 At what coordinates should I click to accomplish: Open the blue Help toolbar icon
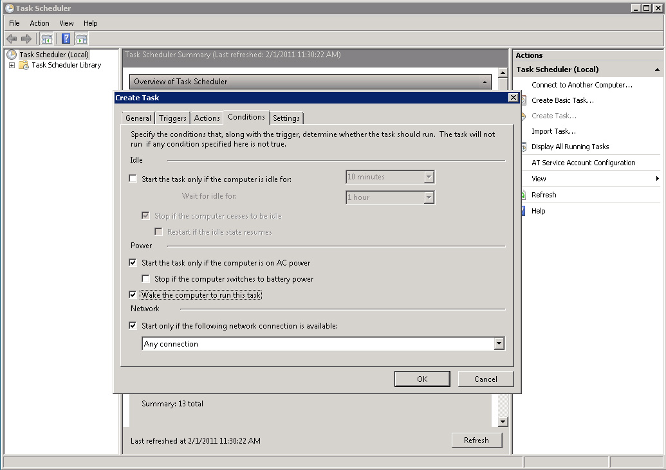66,39
